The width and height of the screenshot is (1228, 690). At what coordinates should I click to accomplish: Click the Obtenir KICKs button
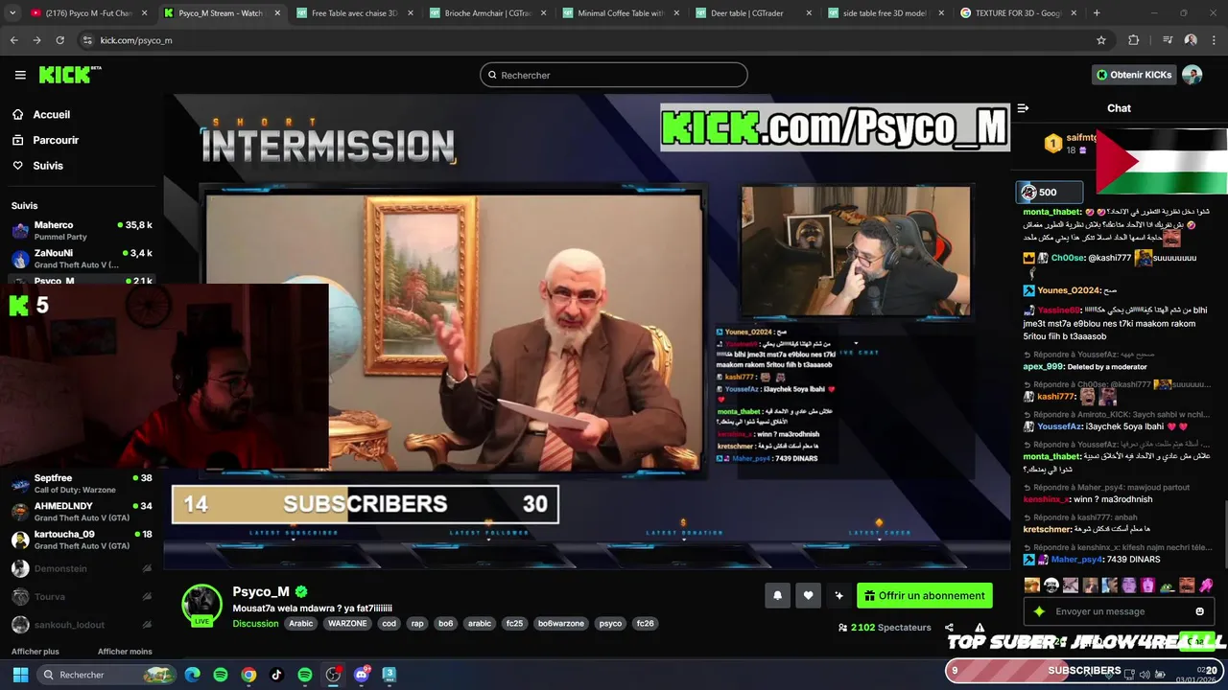click(x=1134, y=75)
